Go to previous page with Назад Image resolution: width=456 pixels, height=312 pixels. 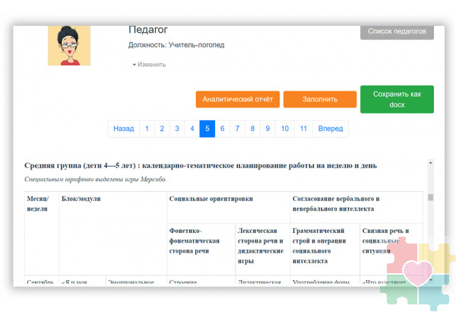coord(123,129)
